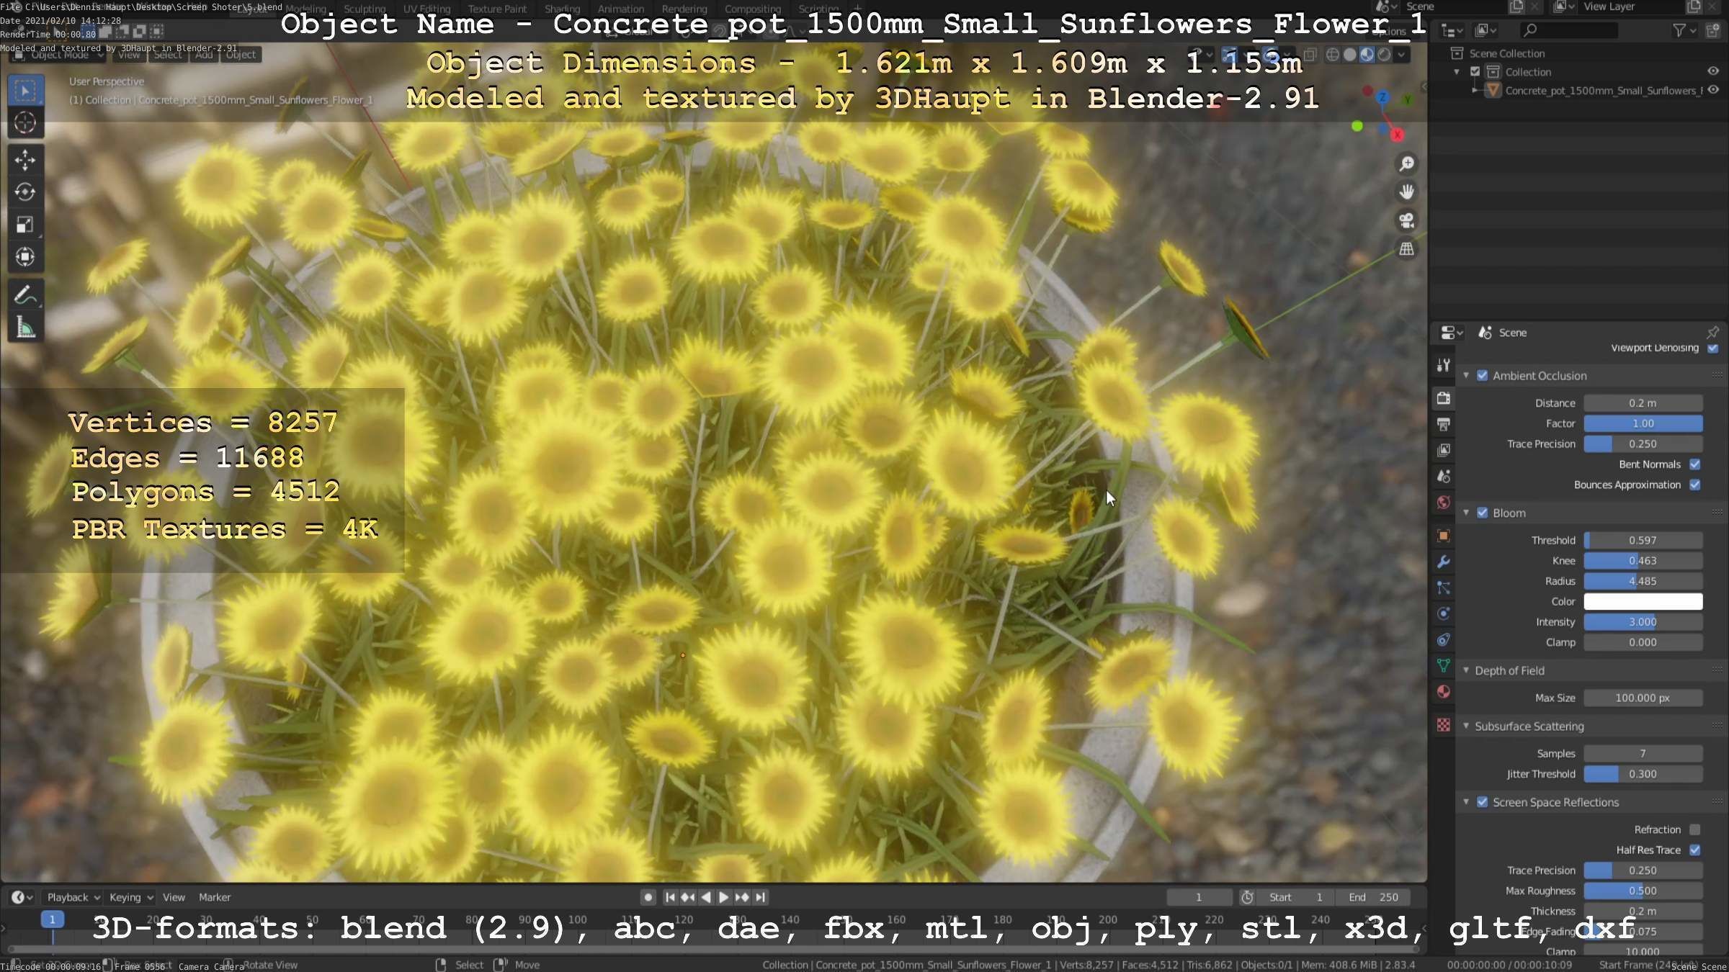Click the Play animation button
This screenshot has width=1729, height=972.
click(x=724, y=897)
